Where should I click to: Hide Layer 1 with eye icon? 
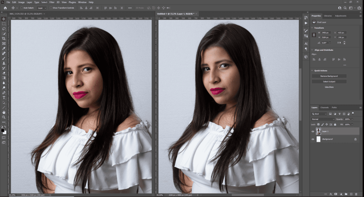pyautogui.click(x=313, y=131)
